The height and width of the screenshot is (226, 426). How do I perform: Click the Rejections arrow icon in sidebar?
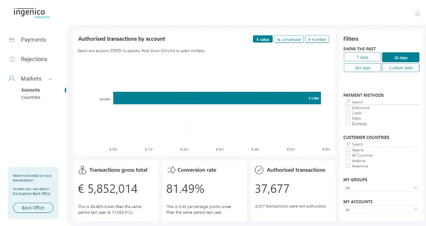pos(12,59)
